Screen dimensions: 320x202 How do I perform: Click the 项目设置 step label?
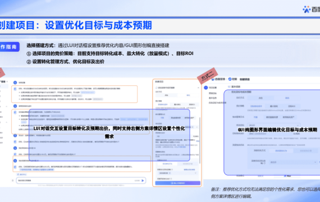click(x=213, y=88)
